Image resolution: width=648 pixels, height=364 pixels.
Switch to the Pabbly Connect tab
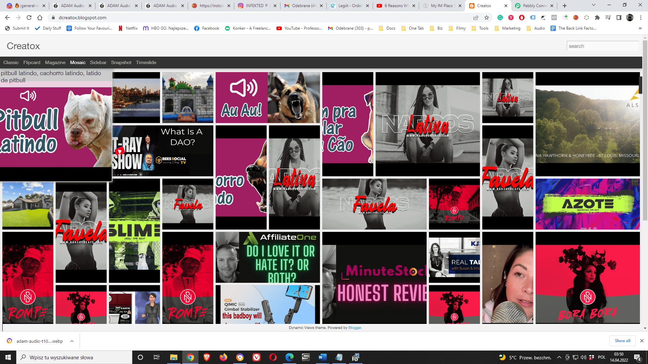pyautogui.click(x=534, y=6)
